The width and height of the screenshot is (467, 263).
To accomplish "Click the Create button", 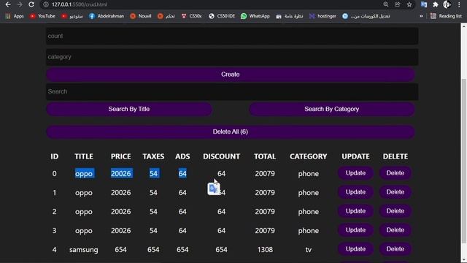I will tap(231, 75).
